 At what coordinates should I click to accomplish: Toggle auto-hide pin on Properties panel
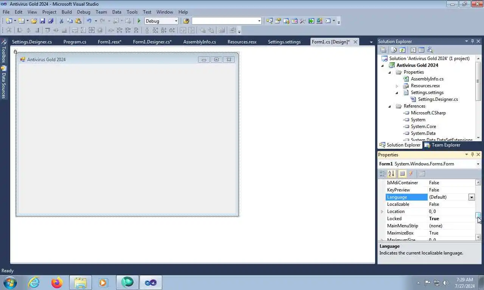[472, 155]
